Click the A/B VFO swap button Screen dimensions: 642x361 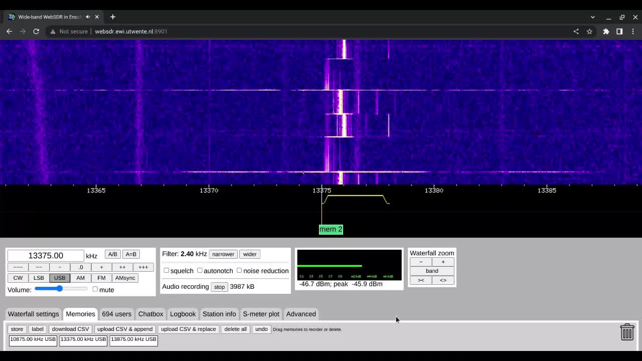point(112,254)
